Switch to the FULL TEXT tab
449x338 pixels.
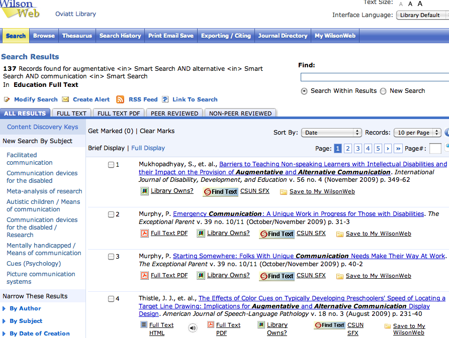71,113
